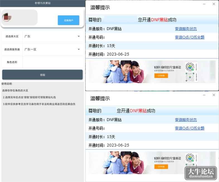Screen dimensions: 219x182
Task: Click 查询Q点/Q币余额 link in lower dialog
Action: [x=189, y=128]
